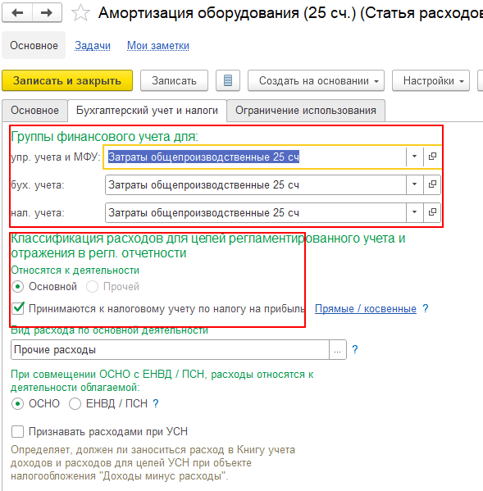
Task: Click the Записать и закрыть button
Action: point(67,81)
